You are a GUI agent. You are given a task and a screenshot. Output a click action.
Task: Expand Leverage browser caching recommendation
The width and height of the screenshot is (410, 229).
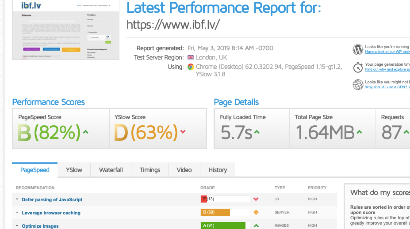[51, 213]
